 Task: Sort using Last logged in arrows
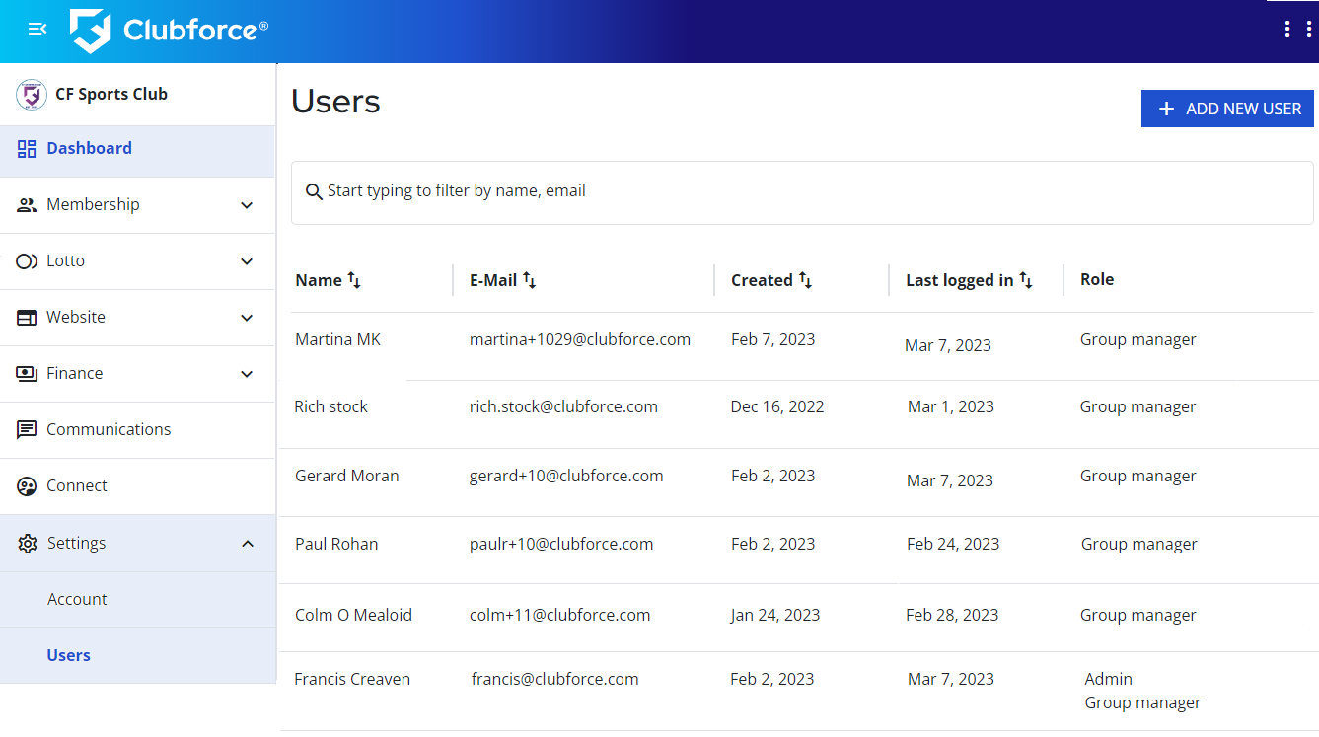point(1026,280)
